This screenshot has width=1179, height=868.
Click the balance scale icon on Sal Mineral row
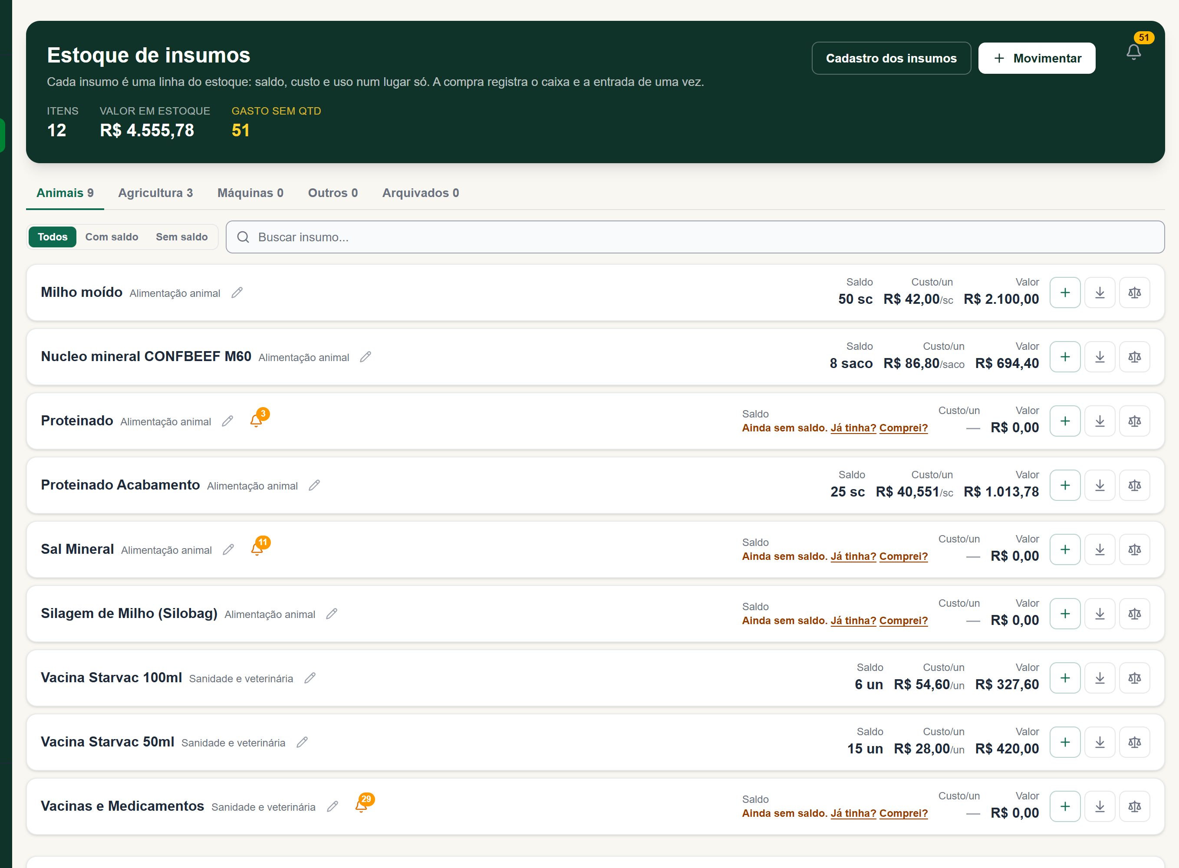pyautogui.click(x=1134, y=549)
